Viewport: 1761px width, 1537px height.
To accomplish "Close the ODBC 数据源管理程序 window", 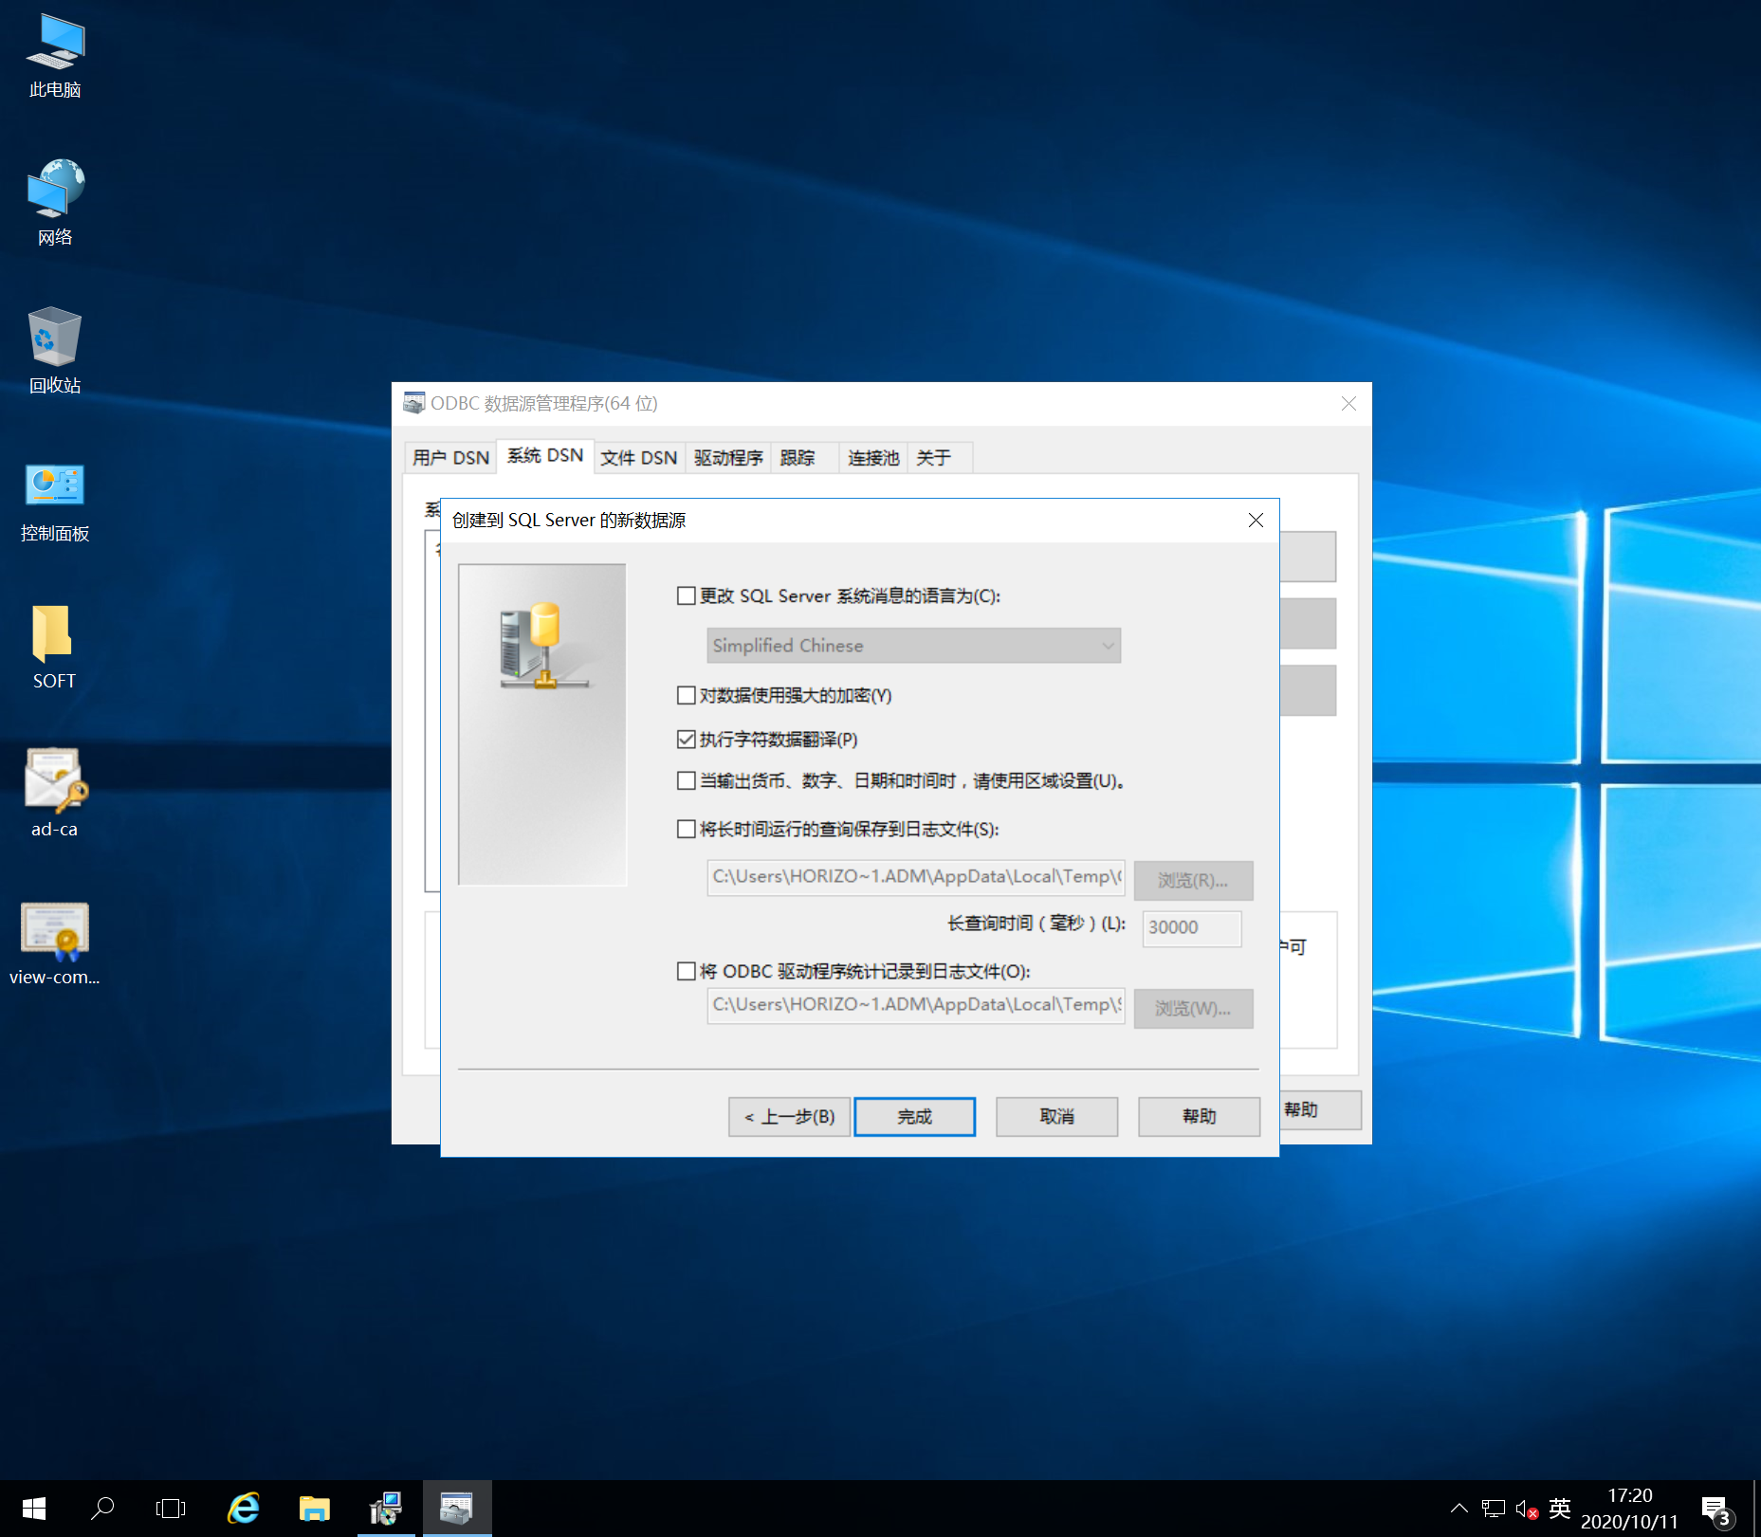I will (x=1348, y=404).
